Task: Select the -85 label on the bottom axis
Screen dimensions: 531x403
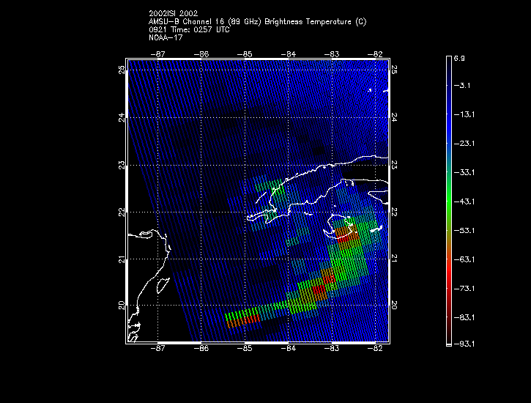Action: (245, 348)
